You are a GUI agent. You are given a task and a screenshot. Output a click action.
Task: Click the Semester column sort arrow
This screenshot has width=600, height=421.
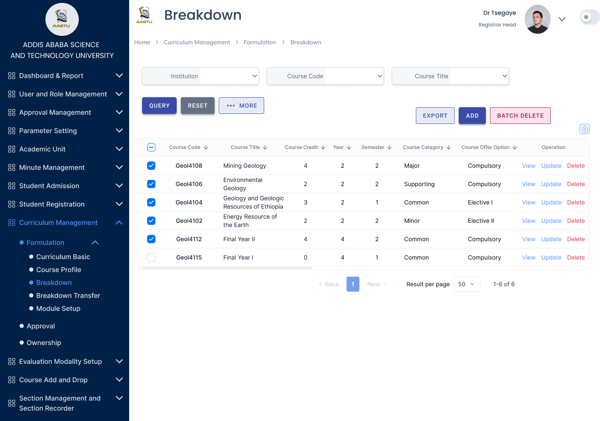(x=390, y=147)
